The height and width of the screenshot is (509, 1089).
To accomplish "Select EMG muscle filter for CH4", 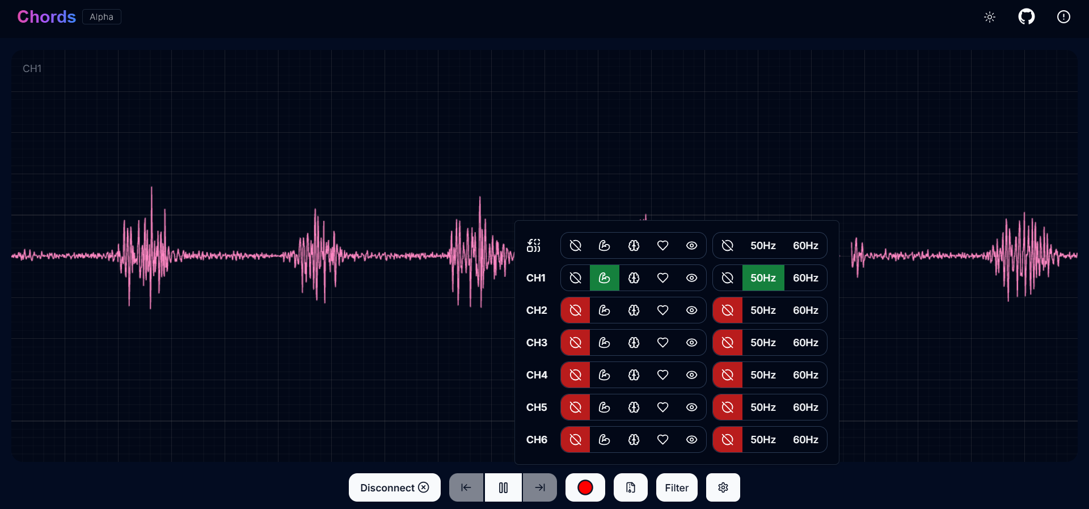I will click(605, 375).
